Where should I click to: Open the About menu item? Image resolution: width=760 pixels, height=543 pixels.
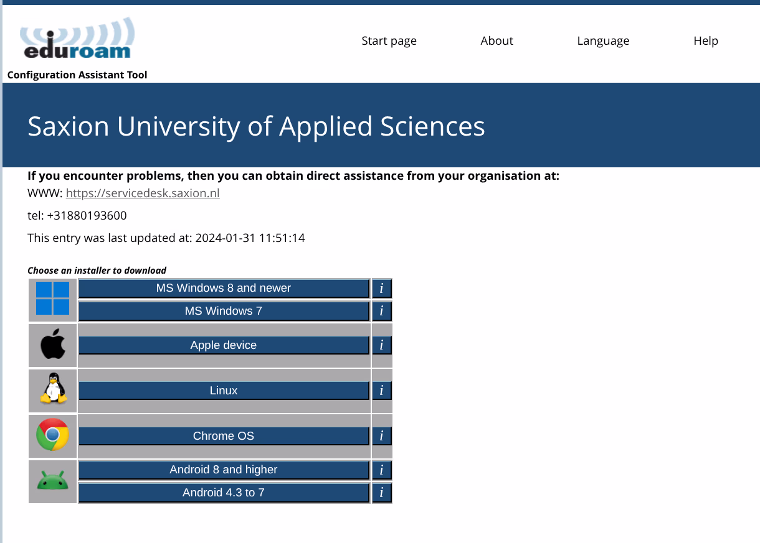tap(497, 40)
